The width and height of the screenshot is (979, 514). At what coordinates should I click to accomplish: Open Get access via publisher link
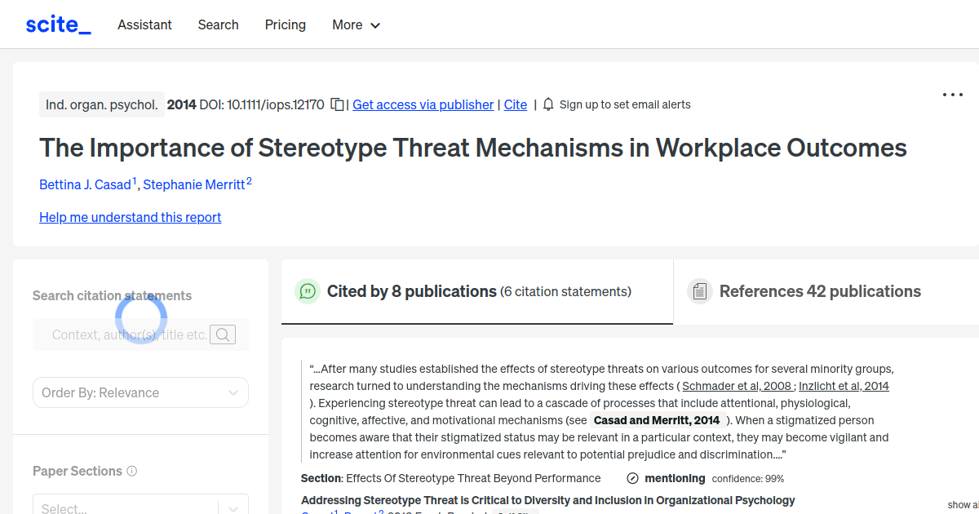(423, 104)
